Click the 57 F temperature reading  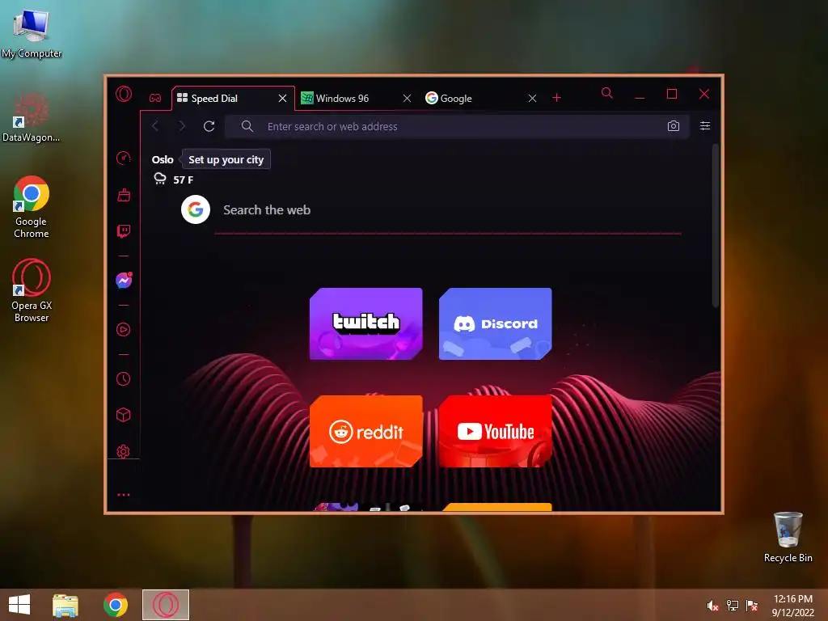tap(184, 180)
